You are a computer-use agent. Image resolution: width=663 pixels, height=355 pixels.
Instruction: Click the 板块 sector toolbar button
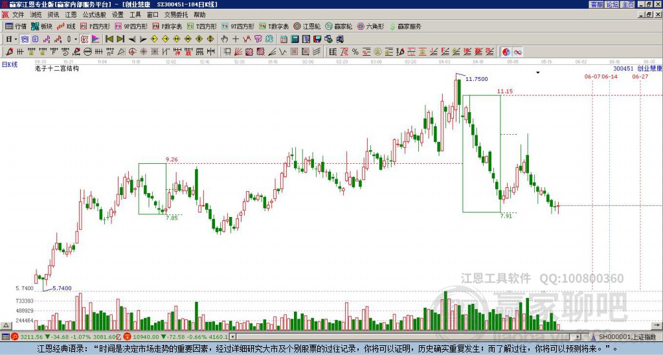tap(42, 26)
